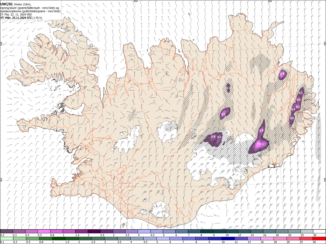326x244 pixels.
Task: Click the 0.3 label topping the east-coast chain
Action: click(x=301, y=93)
